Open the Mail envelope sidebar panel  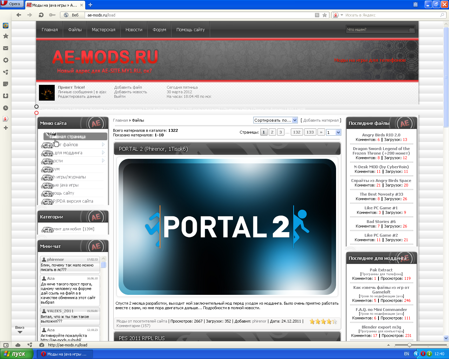point(6,48)
